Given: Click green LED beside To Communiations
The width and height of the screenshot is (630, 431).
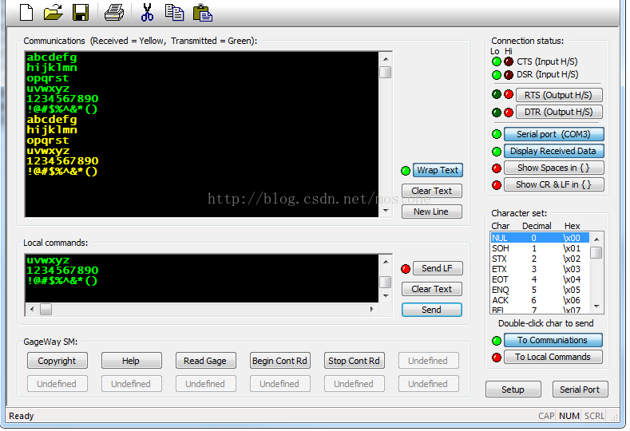Looking at the screenshot, I should click(497, 341).
